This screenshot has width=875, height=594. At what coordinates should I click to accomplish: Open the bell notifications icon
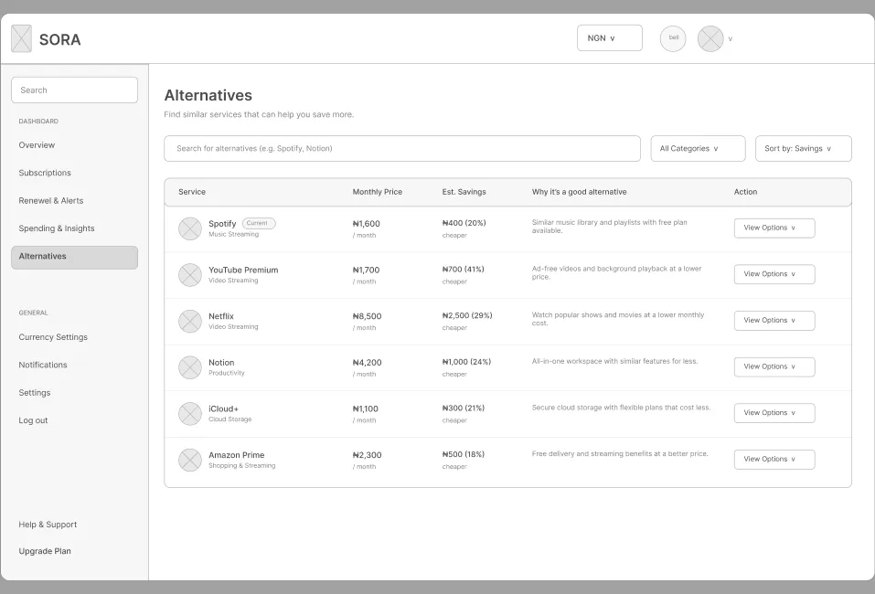pos(673,38)
